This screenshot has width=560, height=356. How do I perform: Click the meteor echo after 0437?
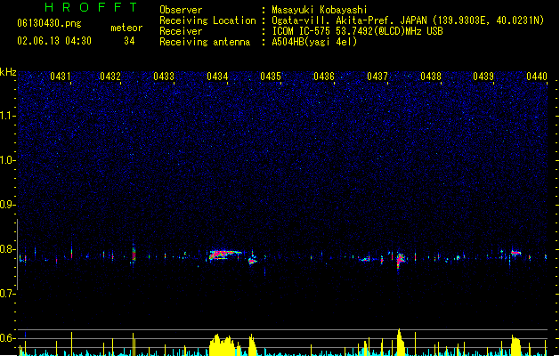coord(401,260)
